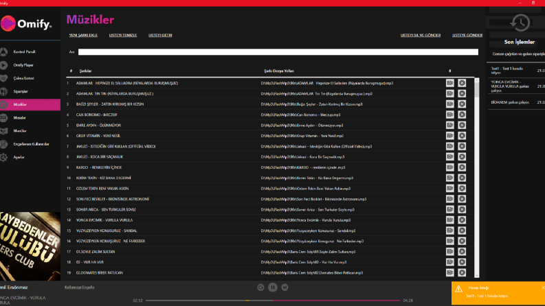Image resolution: width=545 pixels, height=306 pixels.
Task: Delete icon for 02 Vur Ha Vur
Action: click(462, 262)
